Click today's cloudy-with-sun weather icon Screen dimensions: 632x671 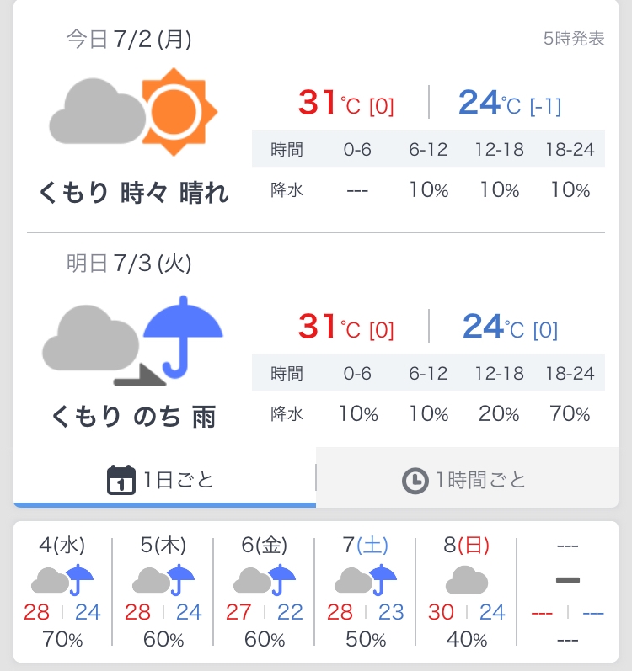pyautogui.click(x=133, y=111)
